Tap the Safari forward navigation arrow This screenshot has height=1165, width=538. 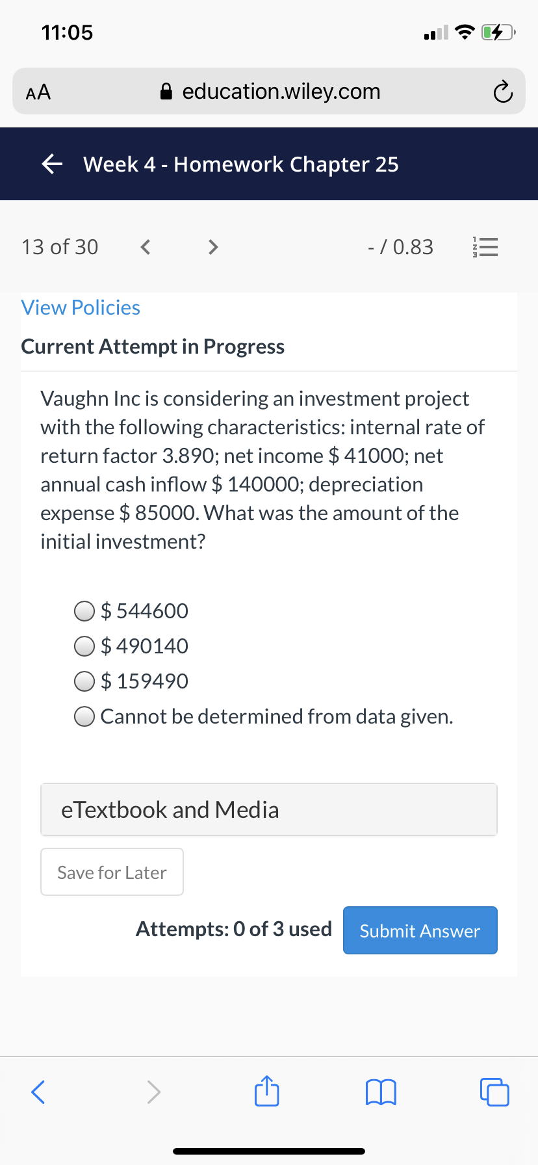click(x=153, y=1092)
